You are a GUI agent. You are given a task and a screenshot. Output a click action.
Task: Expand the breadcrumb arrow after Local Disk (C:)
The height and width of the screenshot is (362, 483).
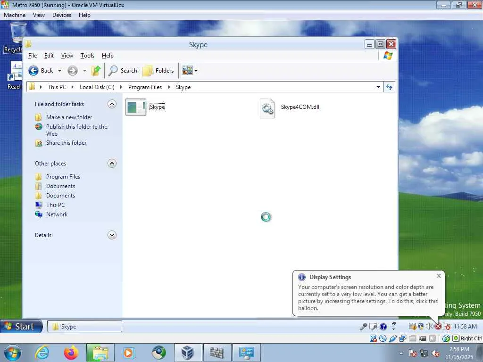(121, 87)
